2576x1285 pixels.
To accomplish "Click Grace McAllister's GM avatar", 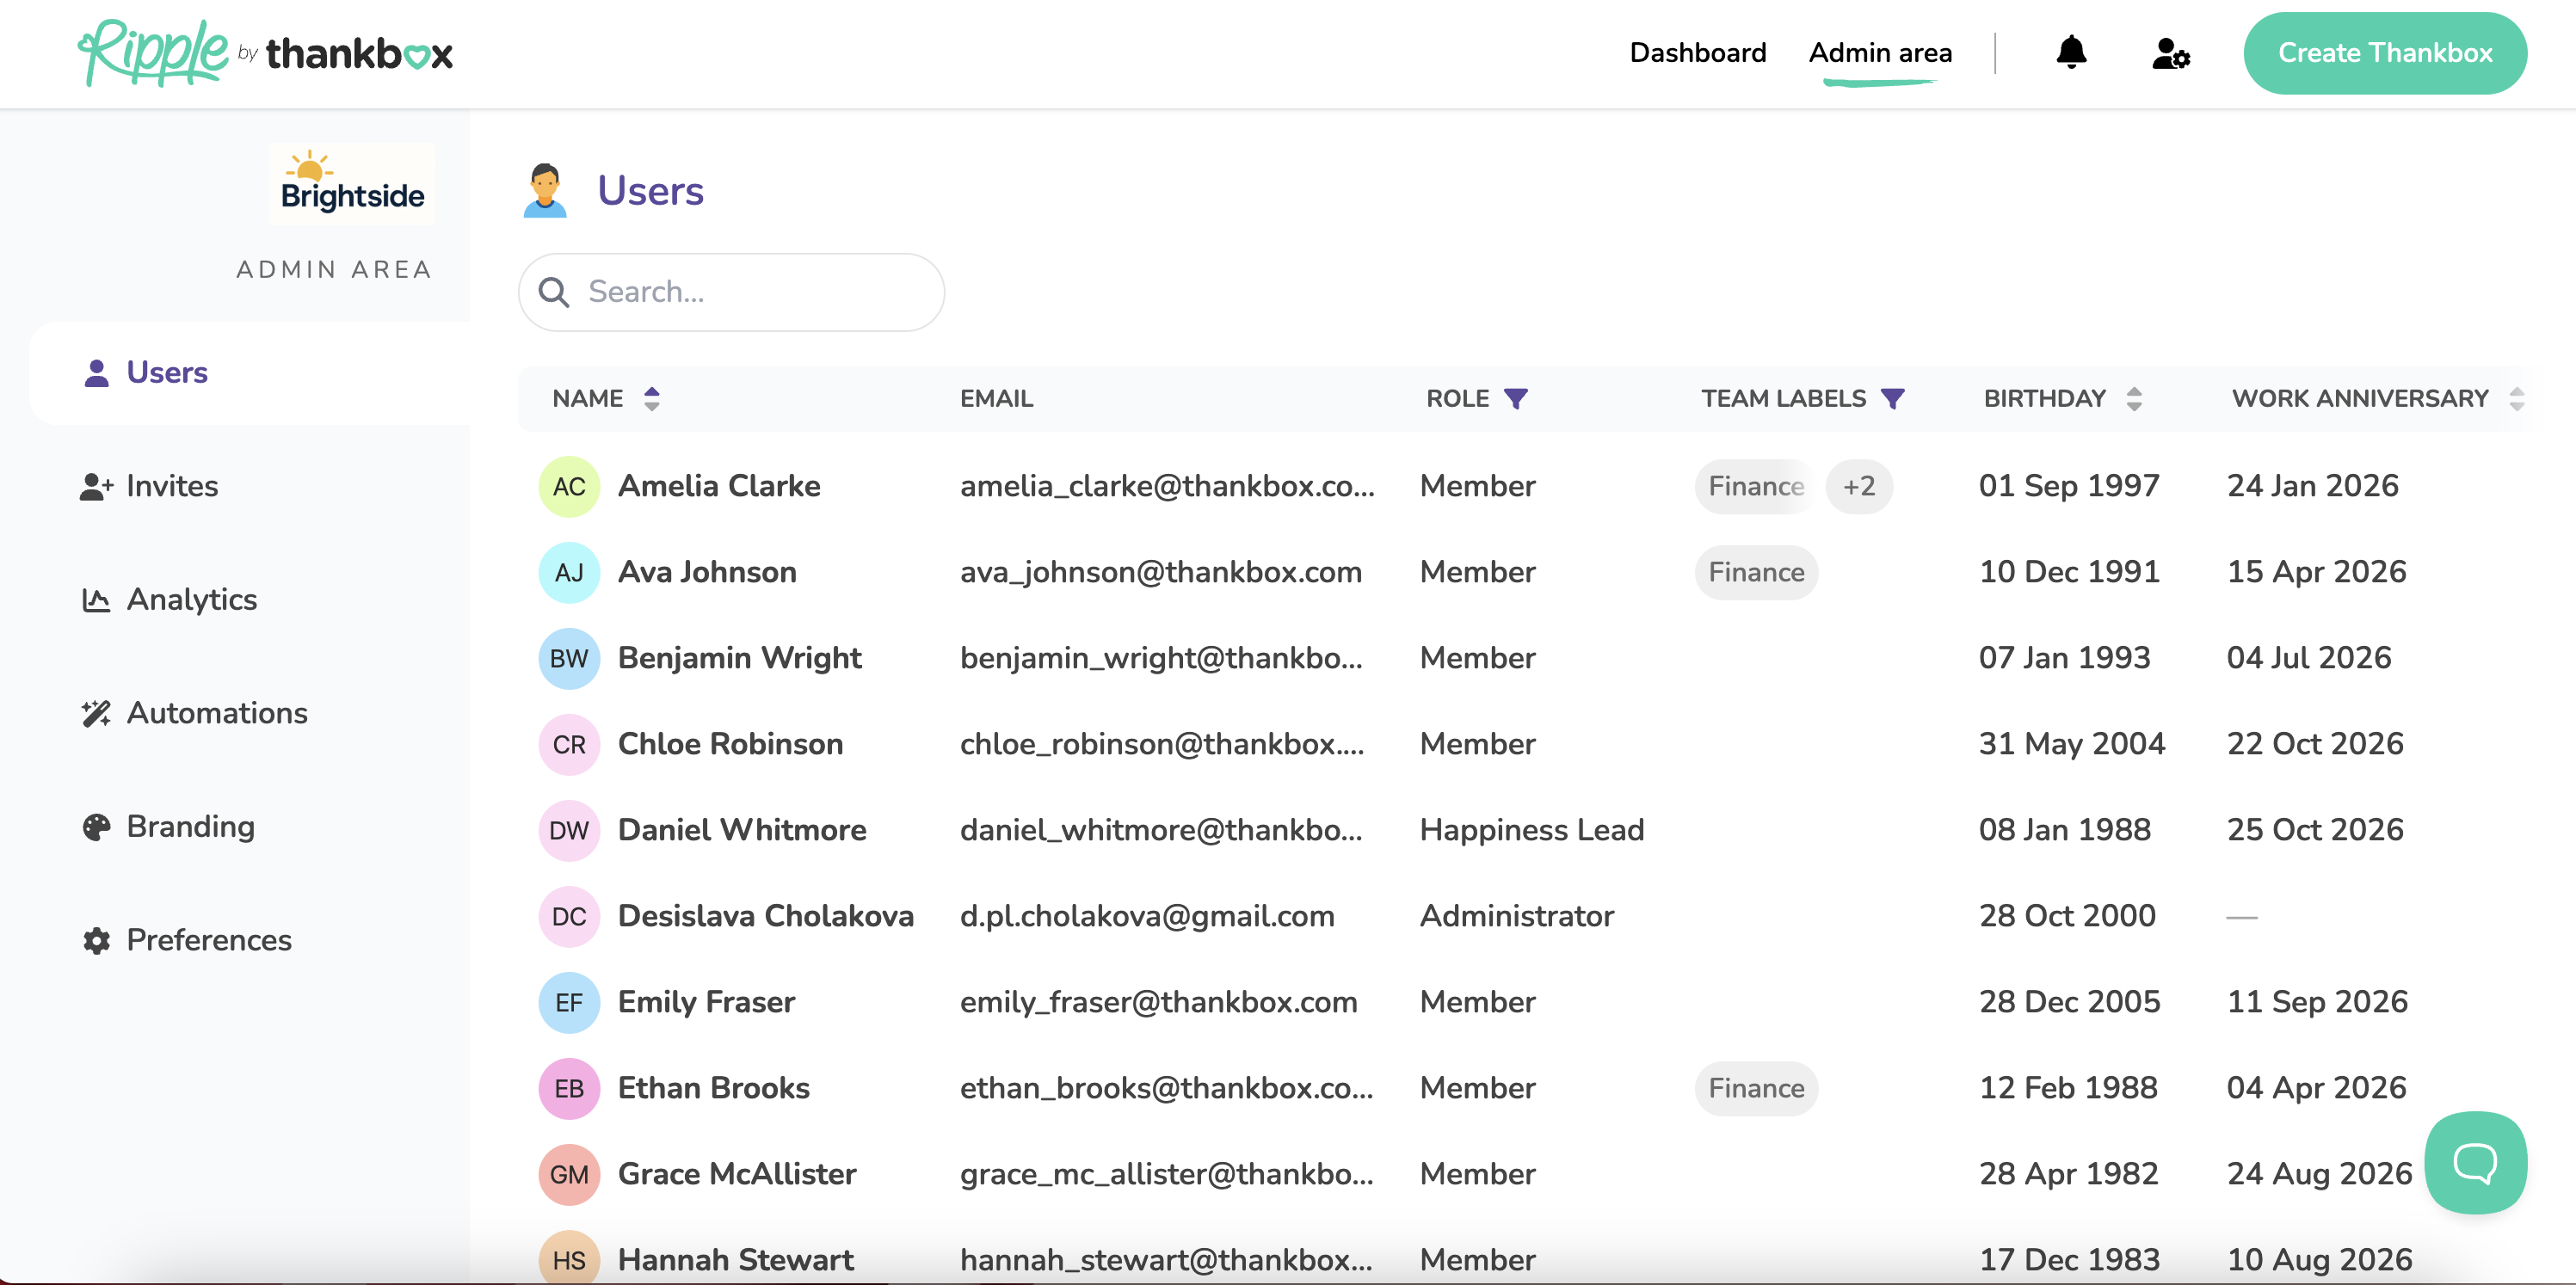I will pyautogui.click(x=569, y=1174).
